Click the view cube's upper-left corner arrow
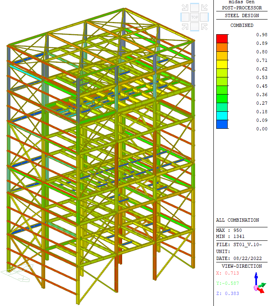This screenshot has height=306, width=270. coord(185,7)
